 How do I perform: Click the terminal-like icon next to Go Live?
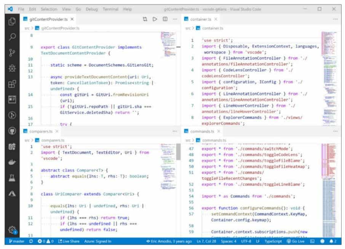312,241
